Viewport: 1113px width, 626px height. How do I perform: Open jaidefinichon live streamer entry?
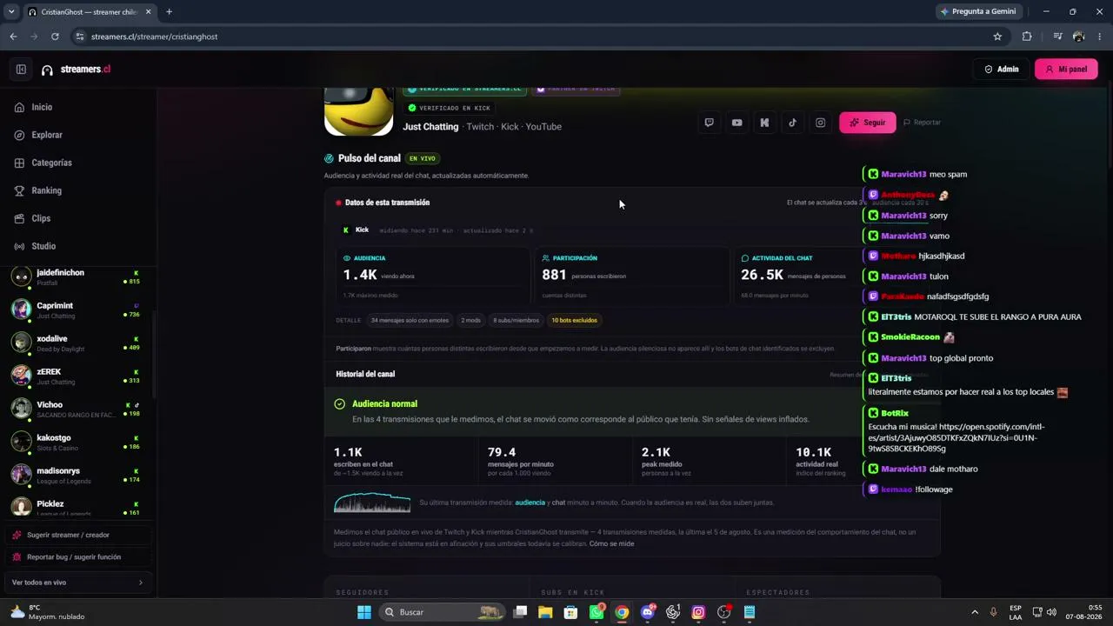pos(77,277)
